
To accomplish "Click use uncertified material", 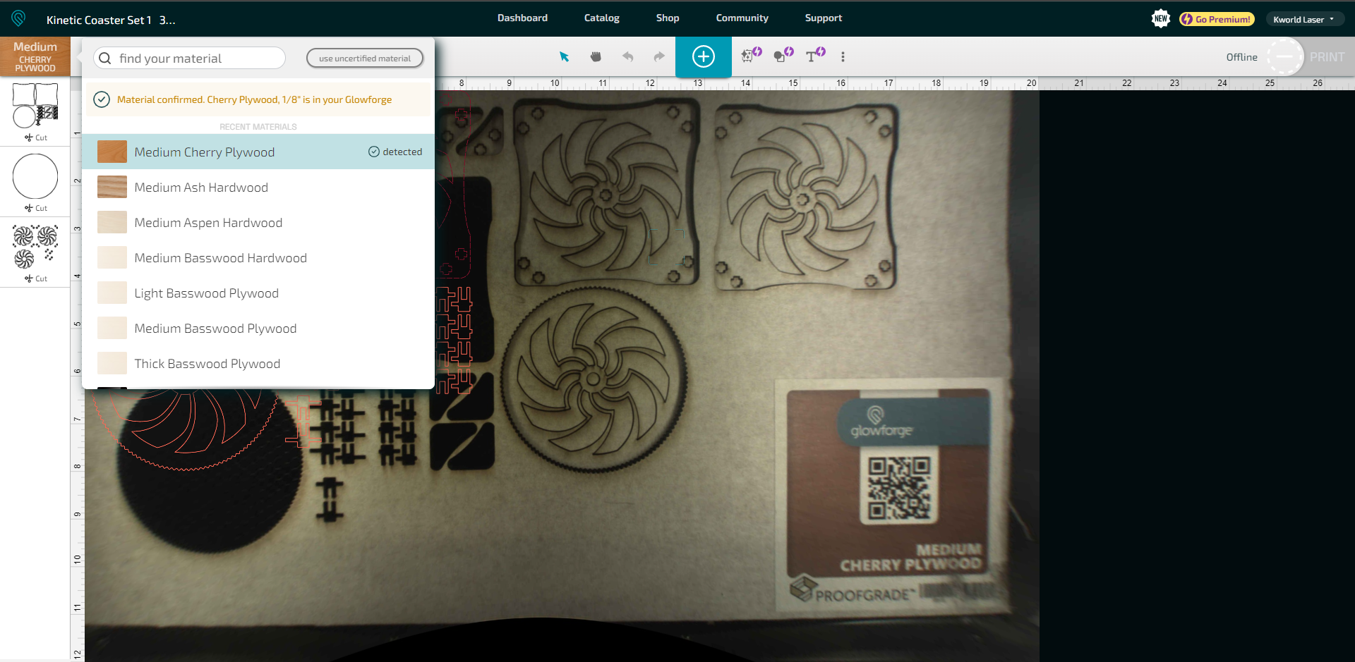I will tap(364, 58).
